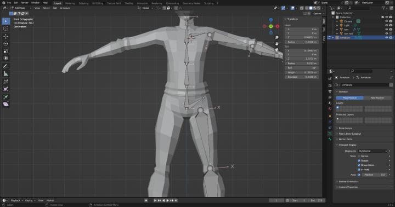Click the pan hand viewport icon
The image size is (395, 207).
pyautogui.click(x=276, y=43)
